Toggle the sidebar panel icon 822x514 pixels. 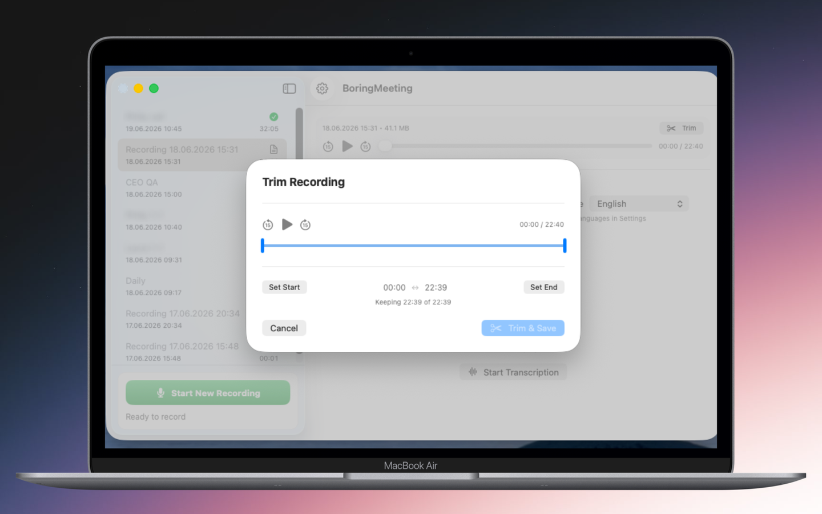click(x=289, y=89)
